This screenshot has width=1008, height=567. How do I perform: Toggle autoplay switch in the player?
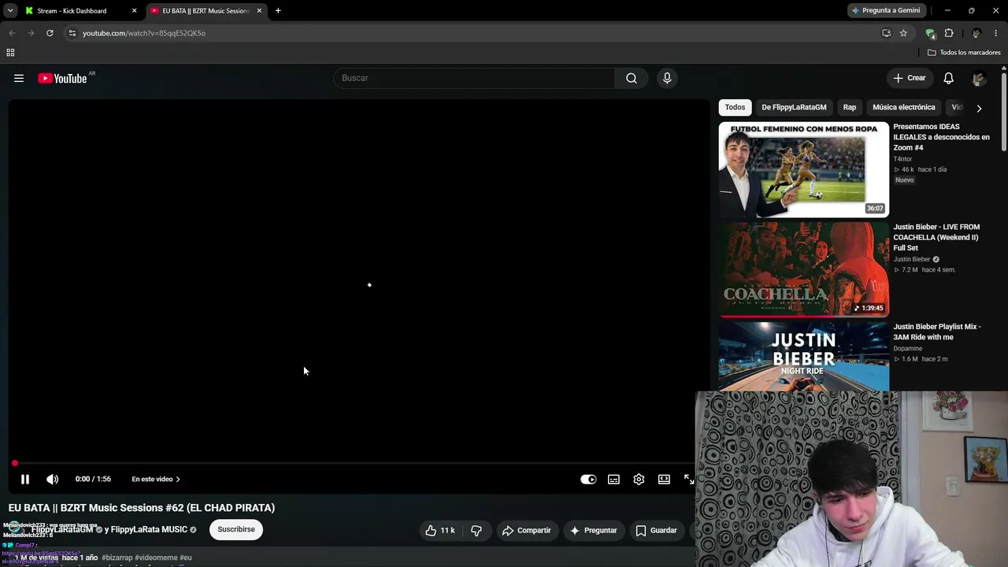(588, 479)
